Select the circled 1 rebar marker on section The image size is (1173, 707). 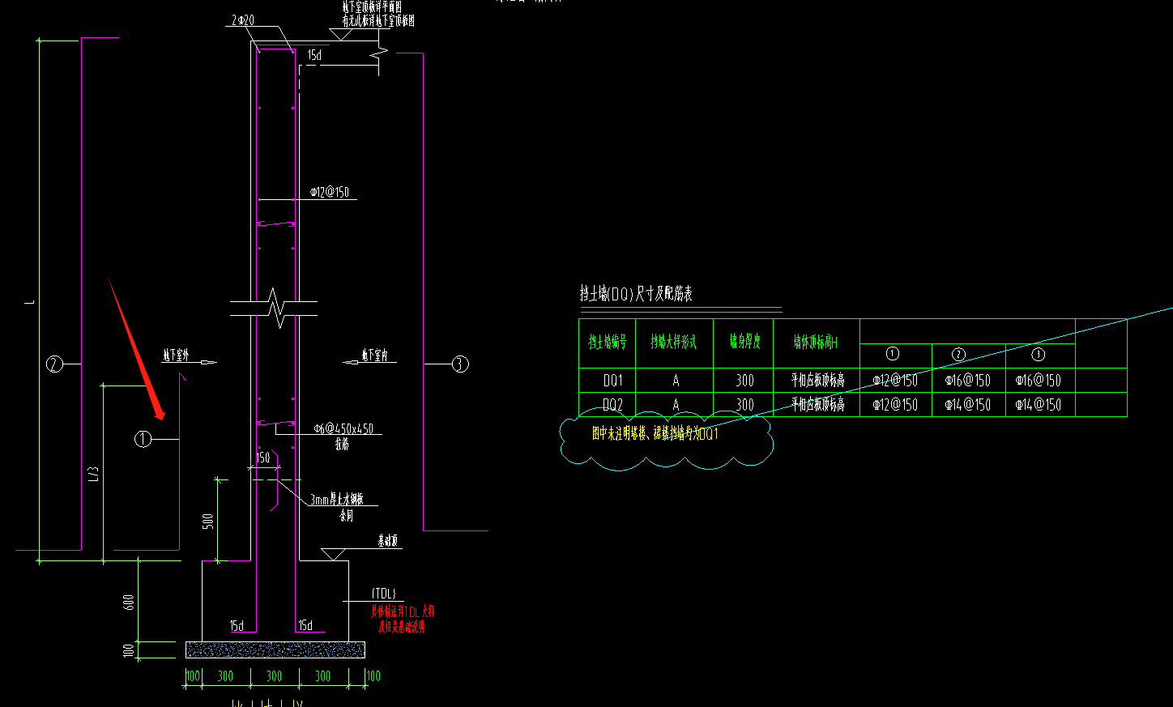(x=143, y=439)
